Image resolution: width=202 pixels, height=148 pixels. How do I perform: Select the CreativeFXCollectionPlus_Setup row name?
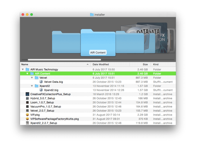pos(50,94)
